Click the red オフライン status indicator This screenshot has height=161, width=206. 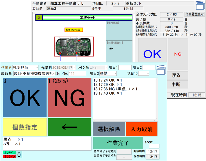pyautogui.click(x=9, y=156)
